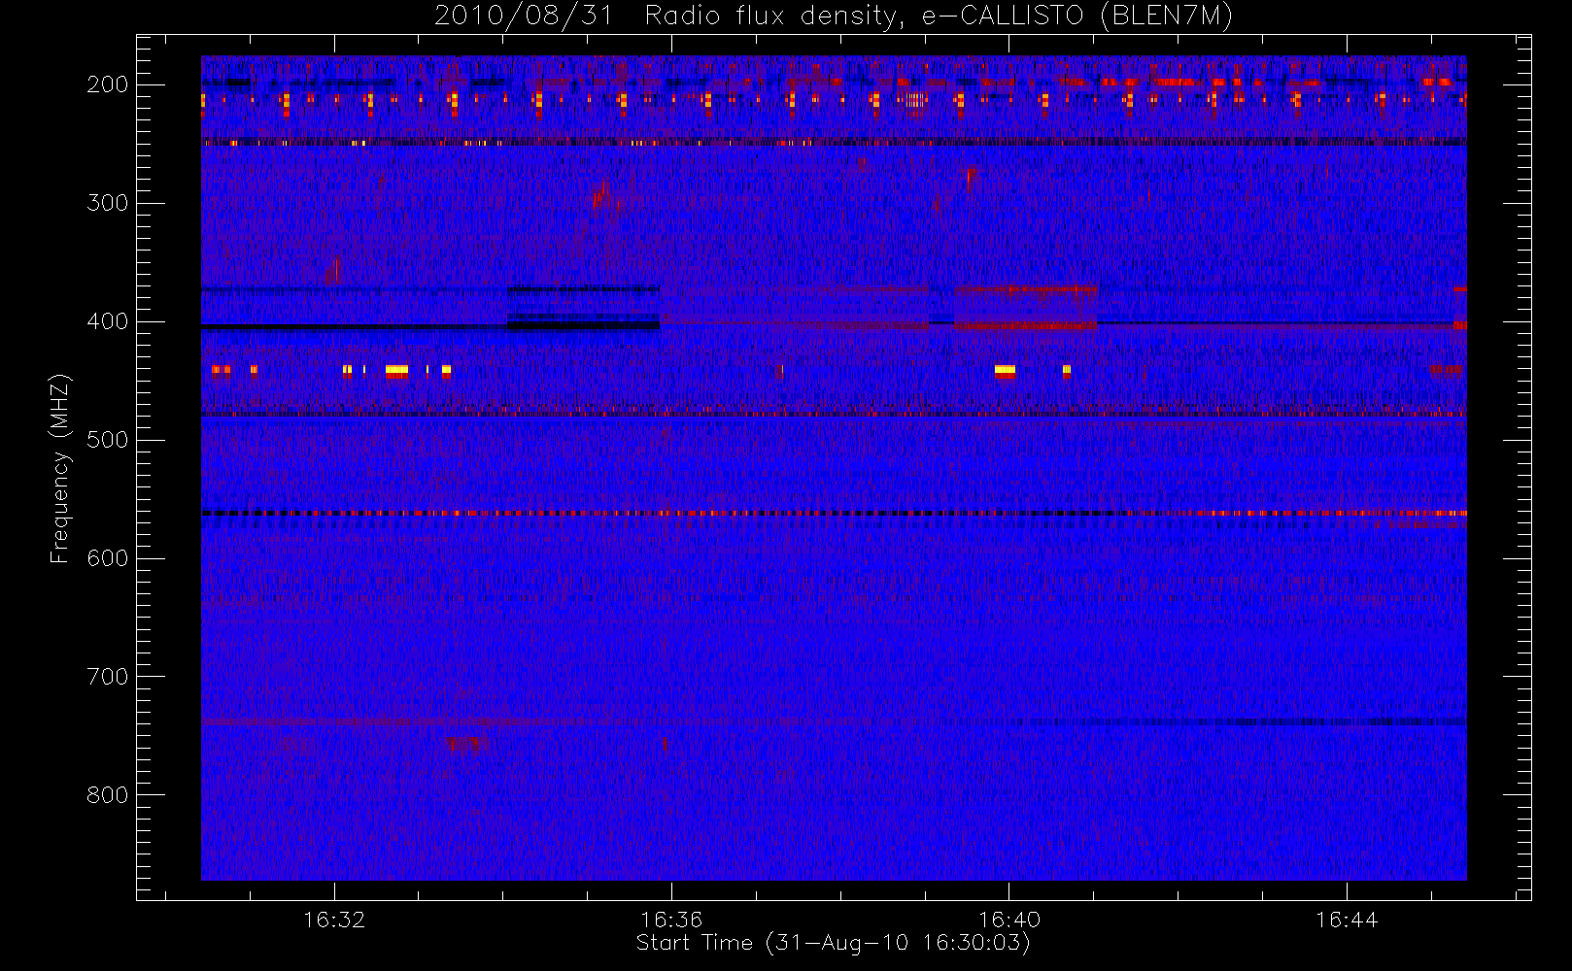
Task: Select the 500 frequency tick label
Action: pos(108,440)
